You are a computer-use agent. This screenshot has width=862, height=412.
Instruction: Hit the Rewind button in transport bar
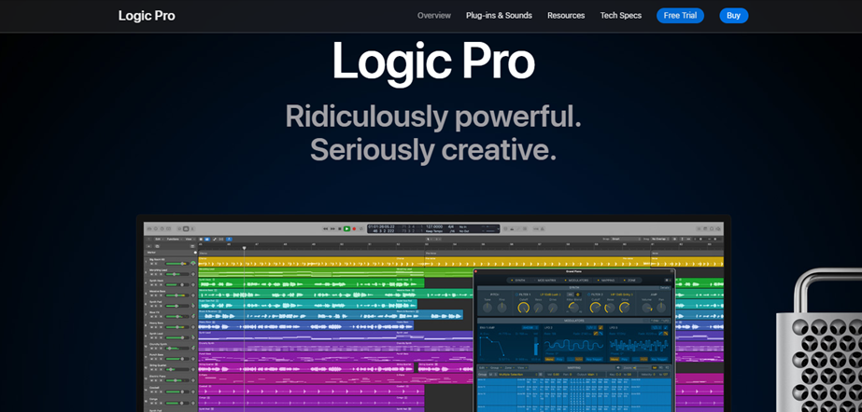pyautogui.click(x=325, y=228)
